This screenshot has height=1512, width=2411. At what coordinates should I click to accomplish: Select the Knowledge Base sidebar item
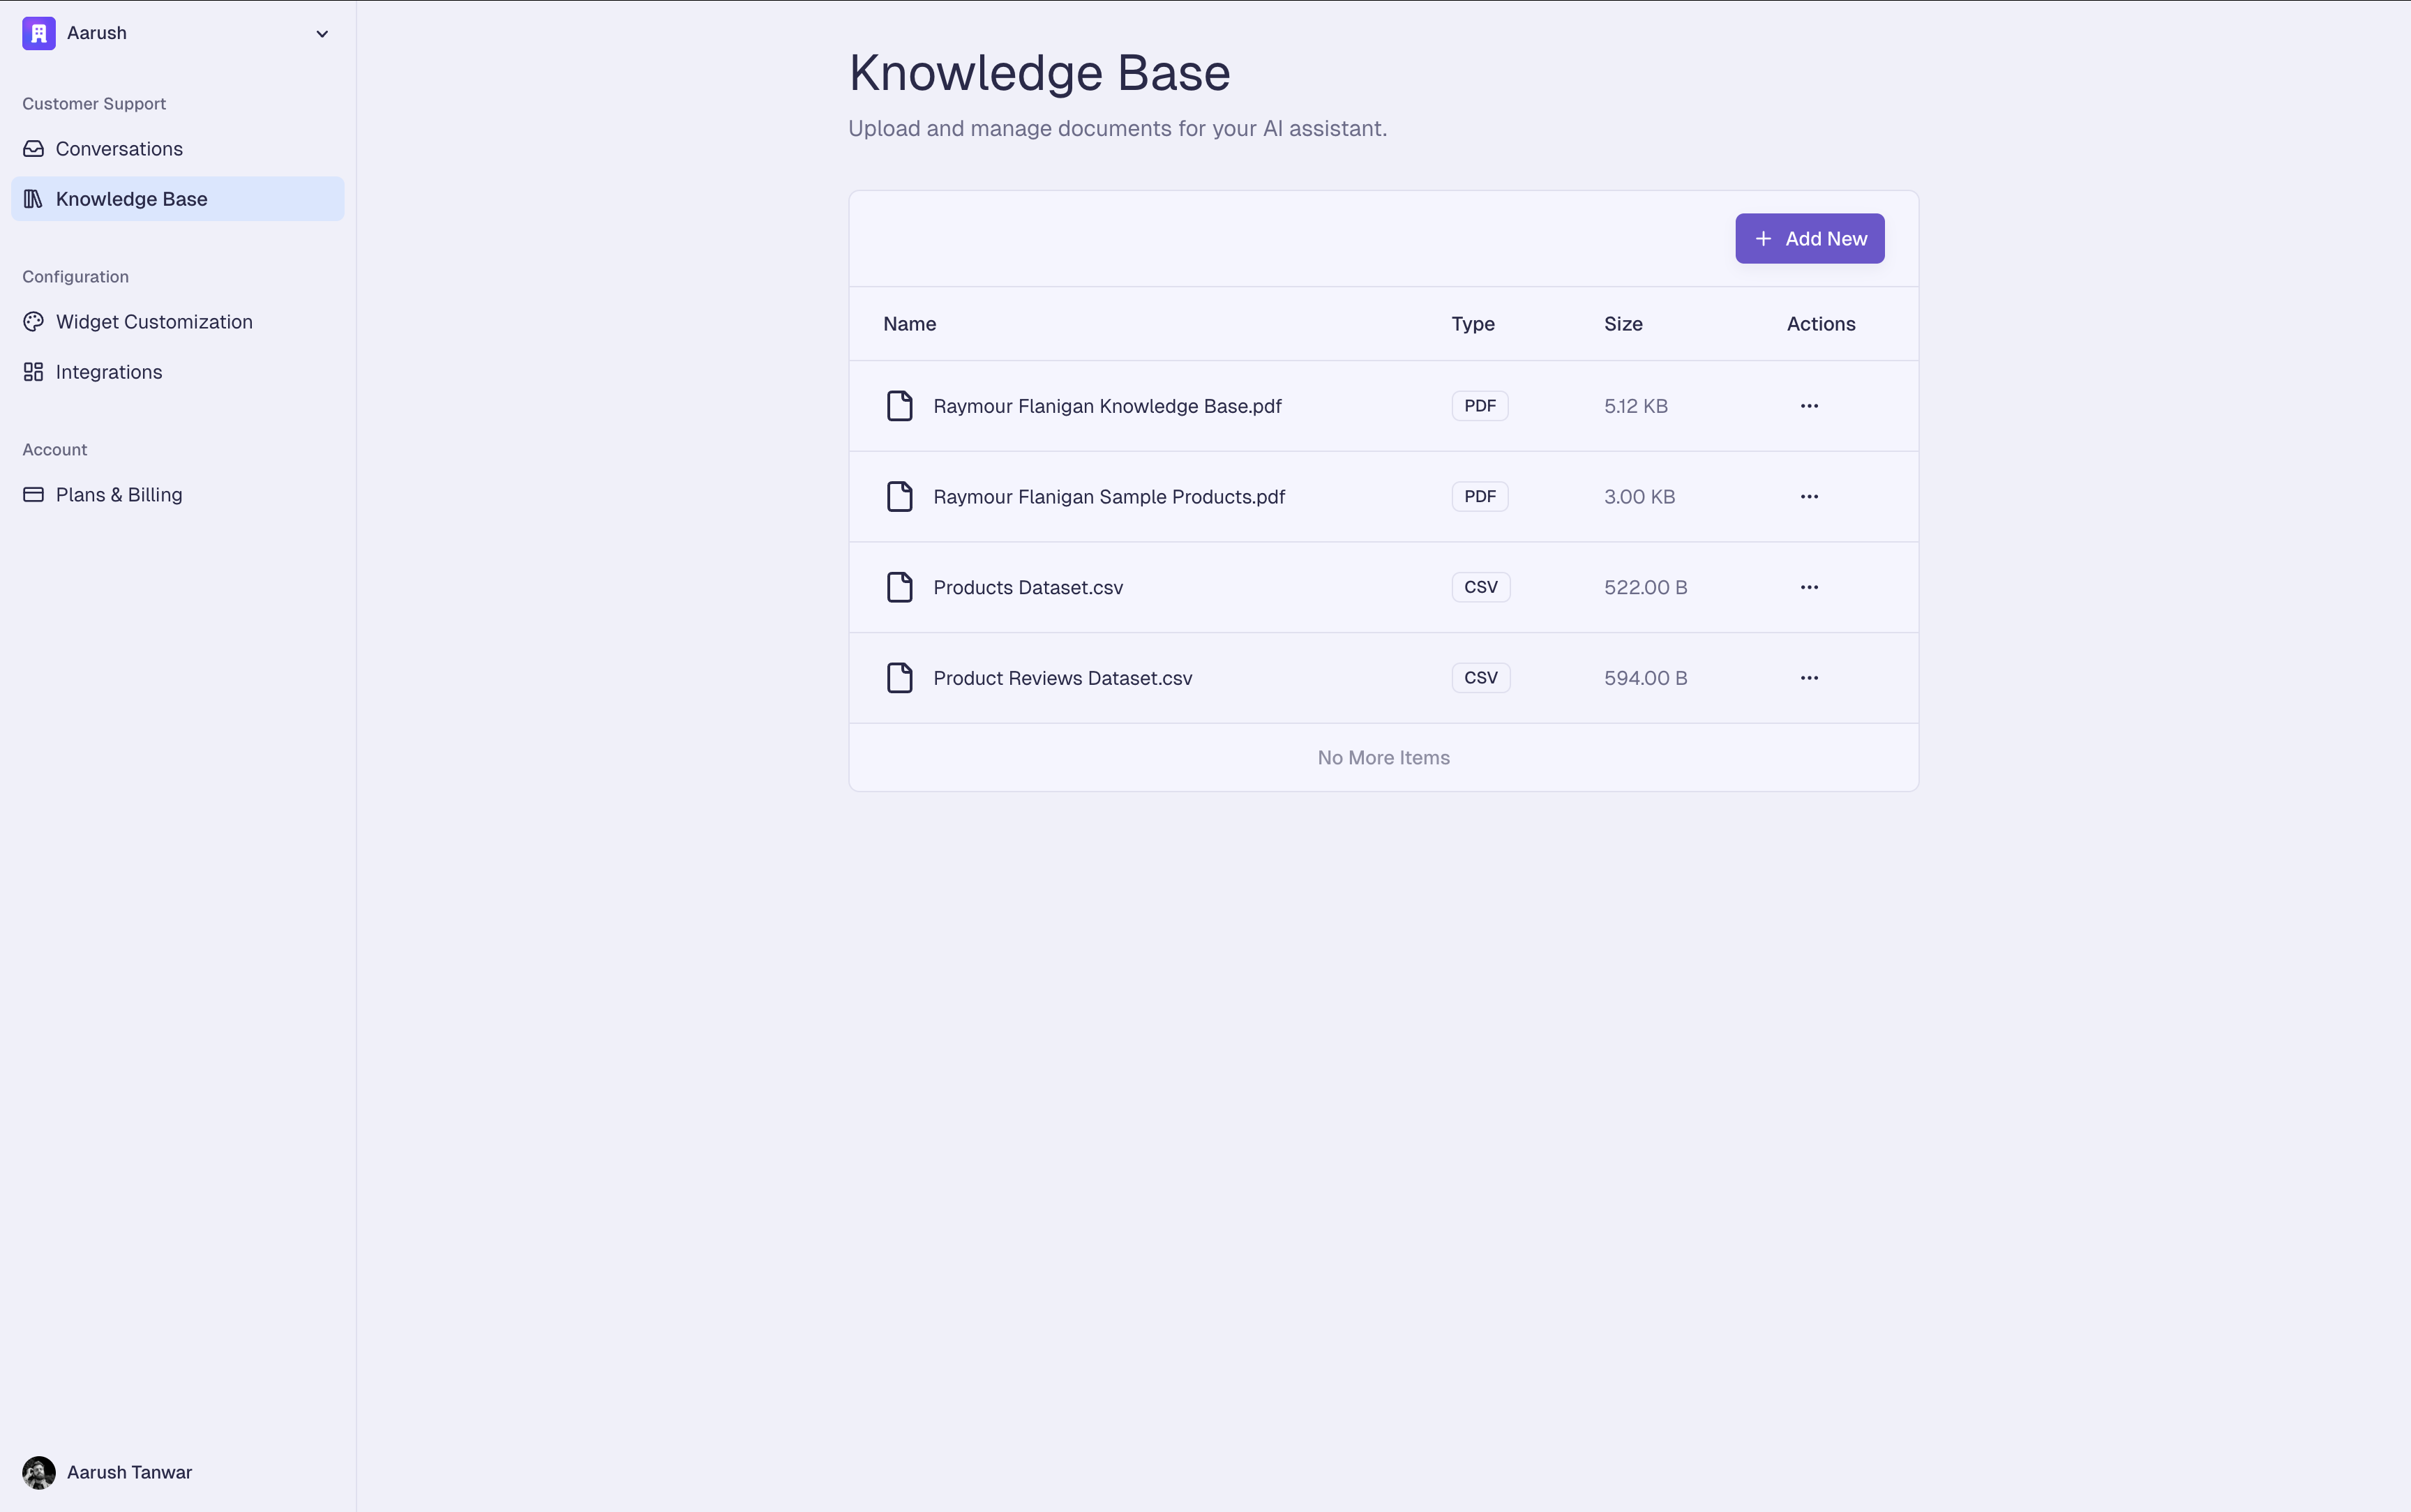131,199
